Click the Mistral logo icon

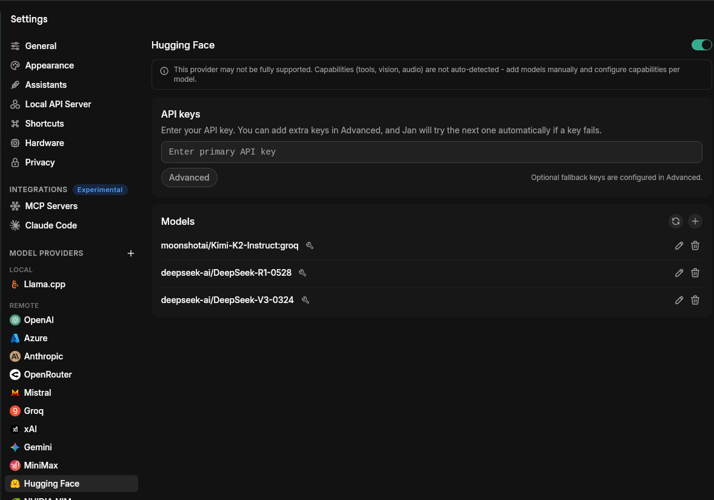tap(15, 393)
